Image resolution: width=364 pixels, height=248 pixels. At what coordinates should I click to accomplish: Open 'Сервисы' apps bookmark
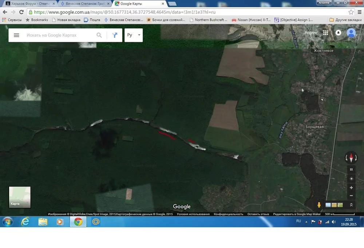point(12,20)
